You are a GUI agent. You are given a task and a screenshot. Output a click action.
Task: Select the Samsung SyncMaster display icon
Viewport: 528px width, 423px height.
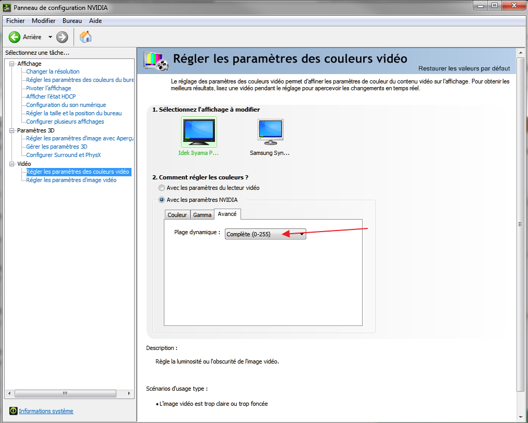(x=270, y=132)
